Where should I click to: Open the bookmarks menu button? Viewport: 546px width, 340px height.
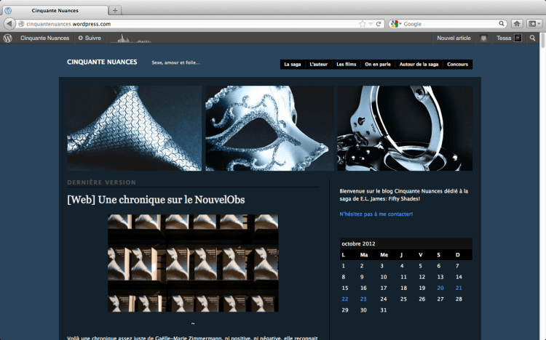click(x=534, y=24)
